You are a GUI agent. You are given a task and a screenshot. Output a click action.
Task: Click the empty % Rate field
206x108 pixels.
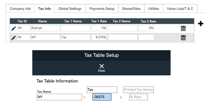pos(138,97)
